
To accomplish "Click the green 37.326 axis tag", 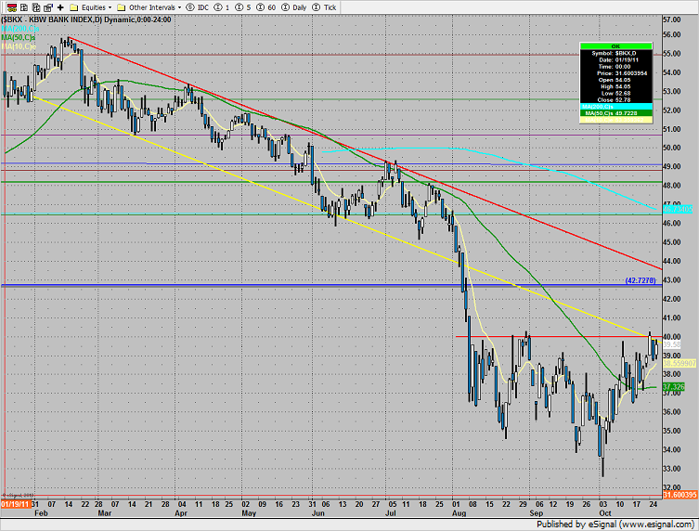I will 673,386.
